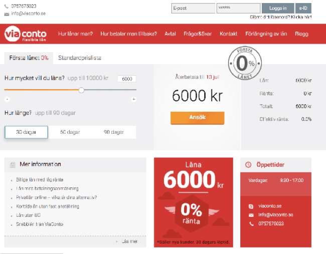
Task: Click the orange Ansök button
Action: click(197, 118)
